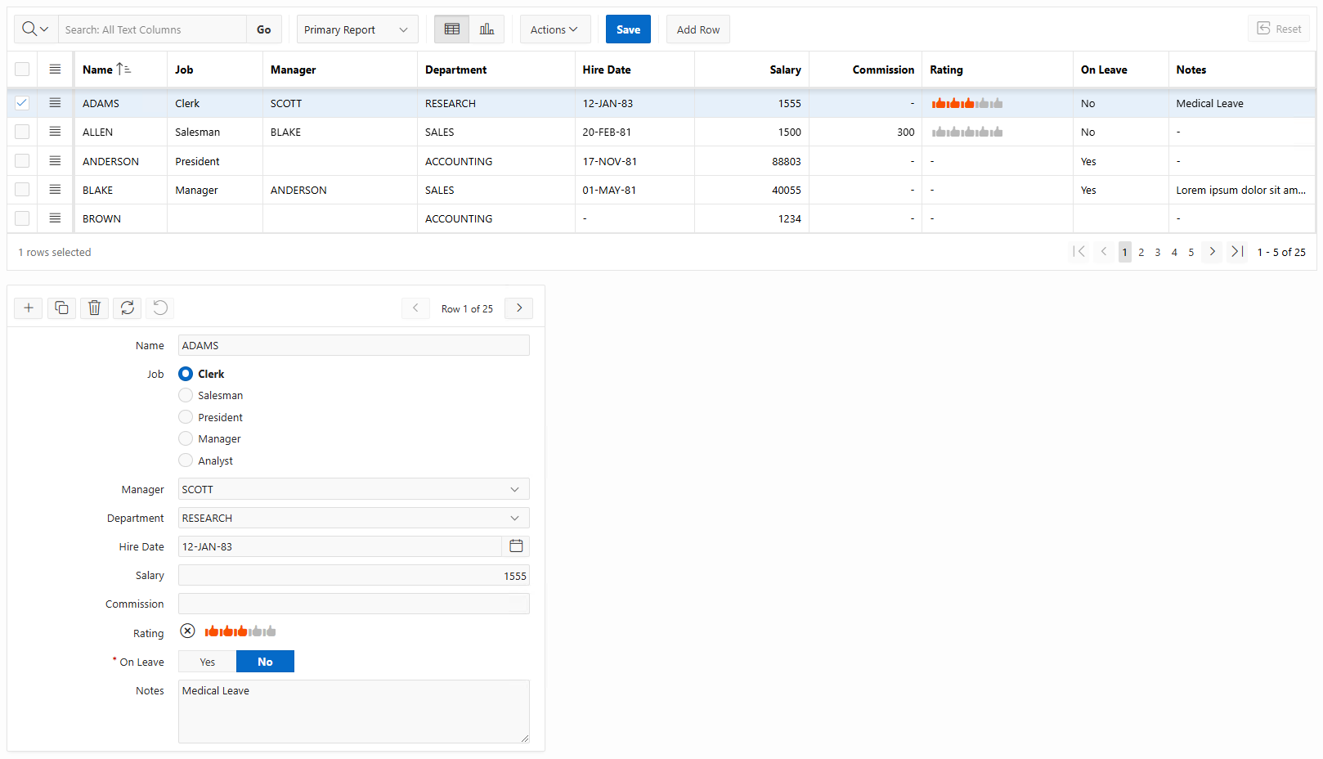Open row actions menu for ALLEN
This screenshot has width=1323, height=759.
click(55, 132)
